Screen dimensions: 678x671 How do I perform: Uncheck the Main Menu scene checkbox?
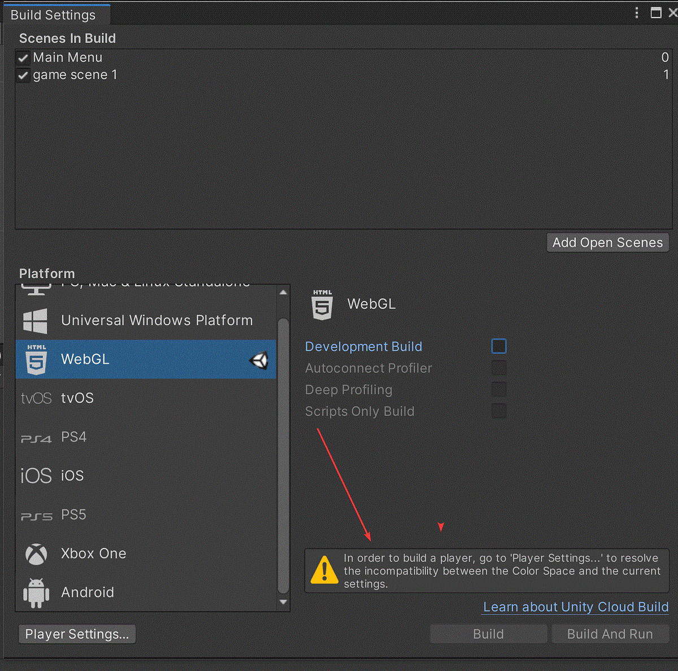click(x=23, y=58)
